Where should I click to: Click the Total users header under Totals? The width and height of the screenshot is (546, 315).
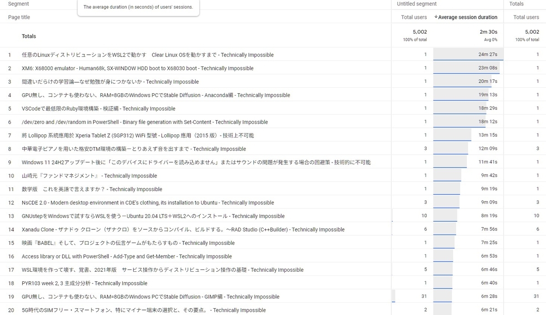(x=526, y=17)
